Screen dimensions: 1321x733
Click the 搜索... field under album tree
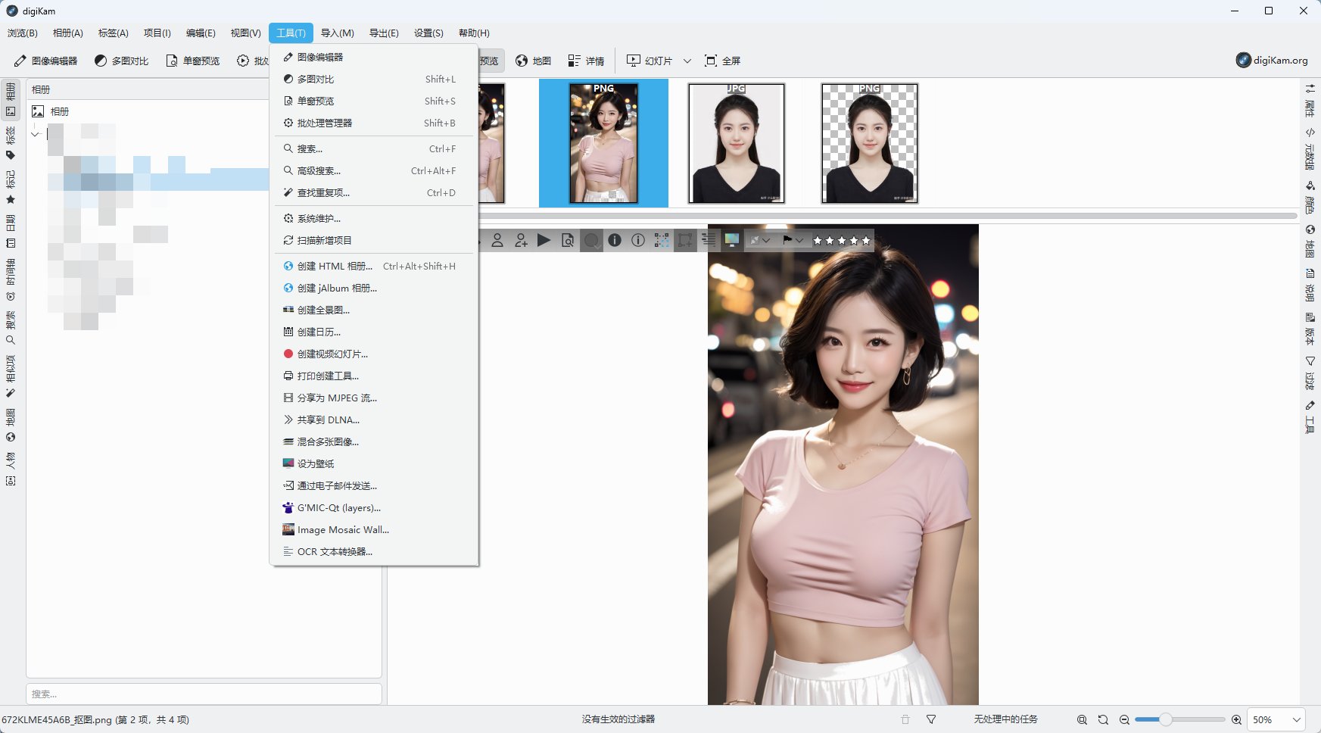pos(204,694)
